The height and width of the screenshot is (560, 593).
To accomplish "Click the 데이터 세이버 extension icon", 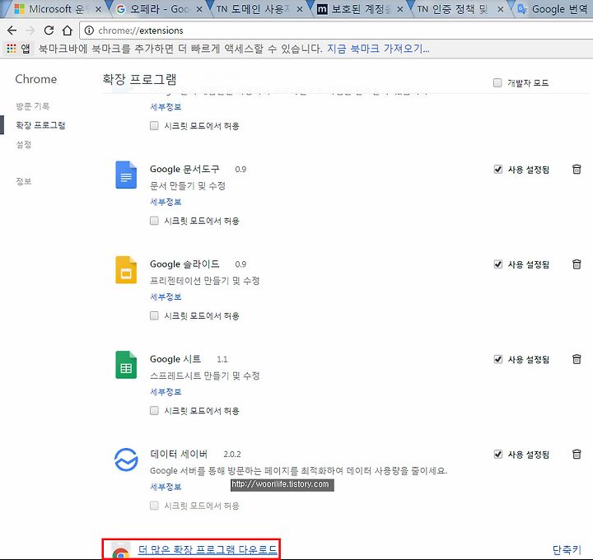I will click(x=126, y=460).
